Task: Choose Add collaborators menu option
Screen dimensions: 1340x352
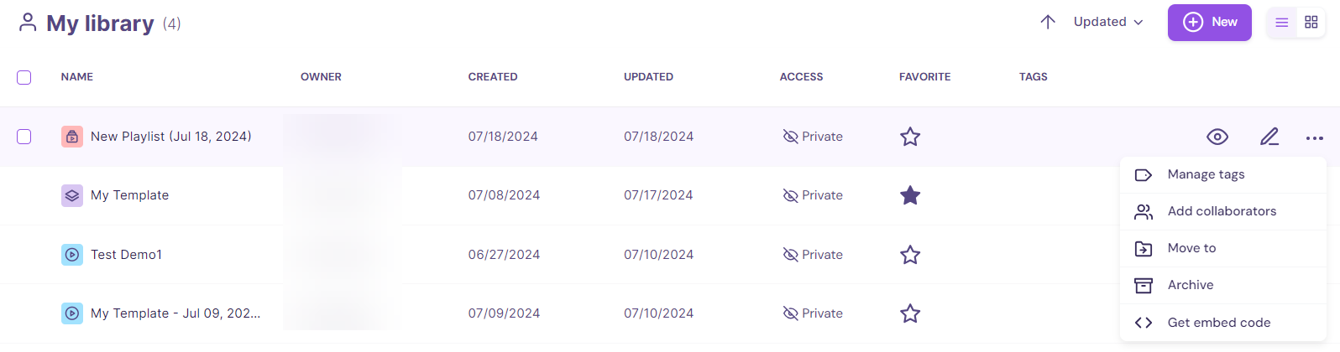Action: pyautogui.click(x=1222, y=211)
